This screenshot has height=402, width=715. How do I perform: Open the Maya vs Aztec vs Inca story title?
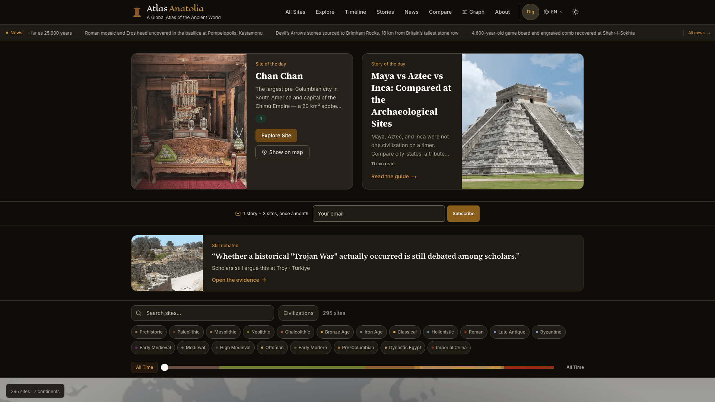click(411, 100)
